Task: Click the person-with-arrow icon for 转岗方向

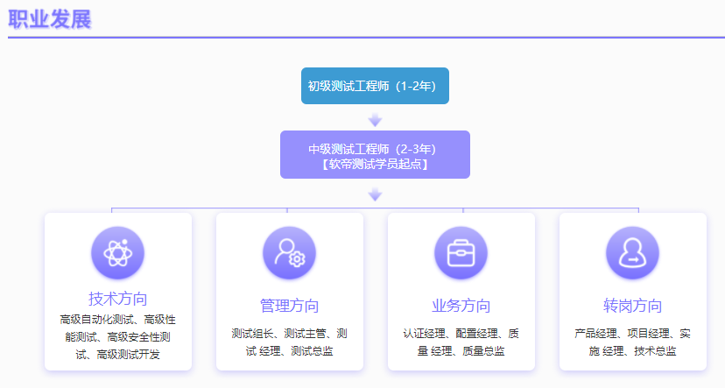Action: pos(632,254)
